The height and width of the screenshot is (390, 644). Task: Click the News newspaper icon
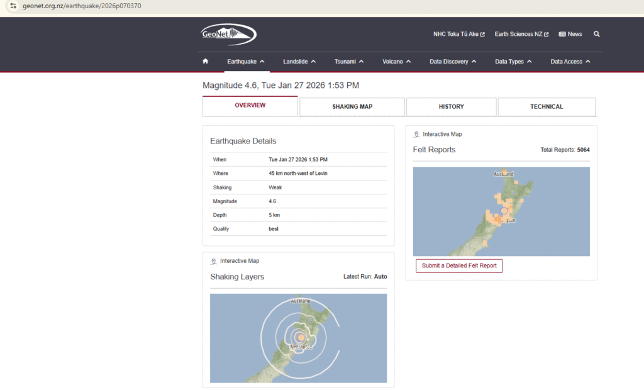pyautogui.click(x=562, y=34)
